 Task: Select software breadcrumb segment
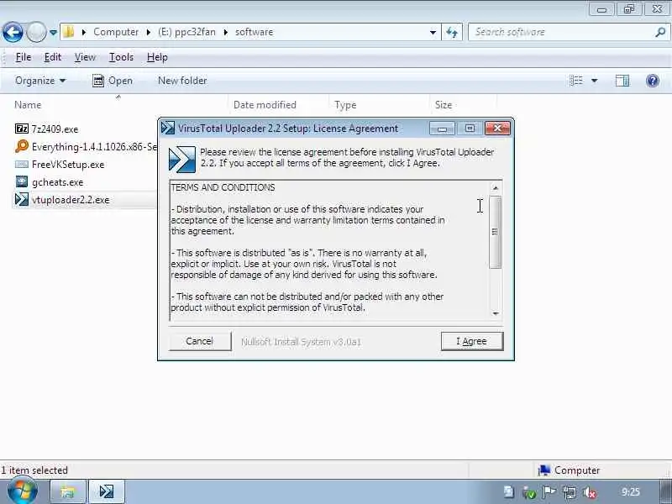pyautogui.click(x=255, y=32)
